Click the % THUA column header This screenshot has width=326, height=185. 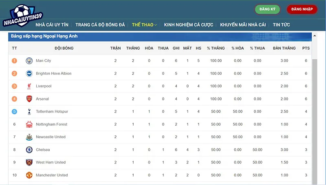click(x=258, y=48)
